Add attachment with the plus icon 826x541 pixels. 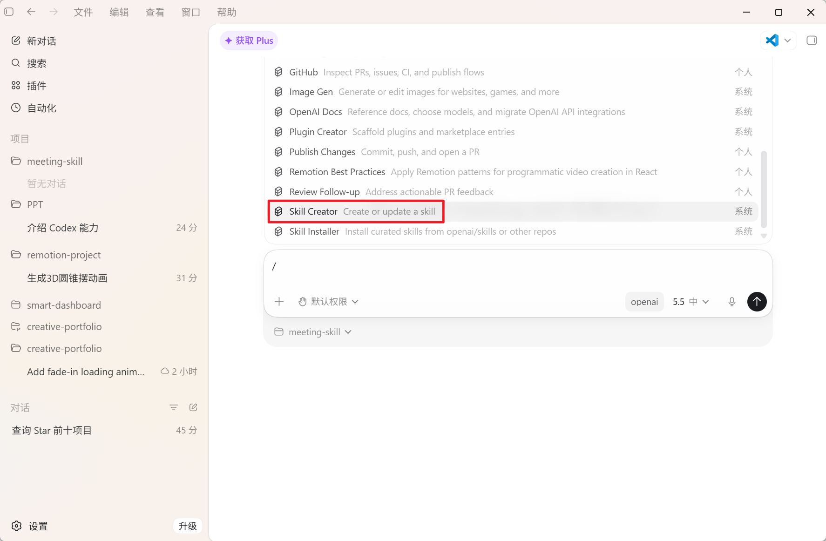tap(279, 302)
